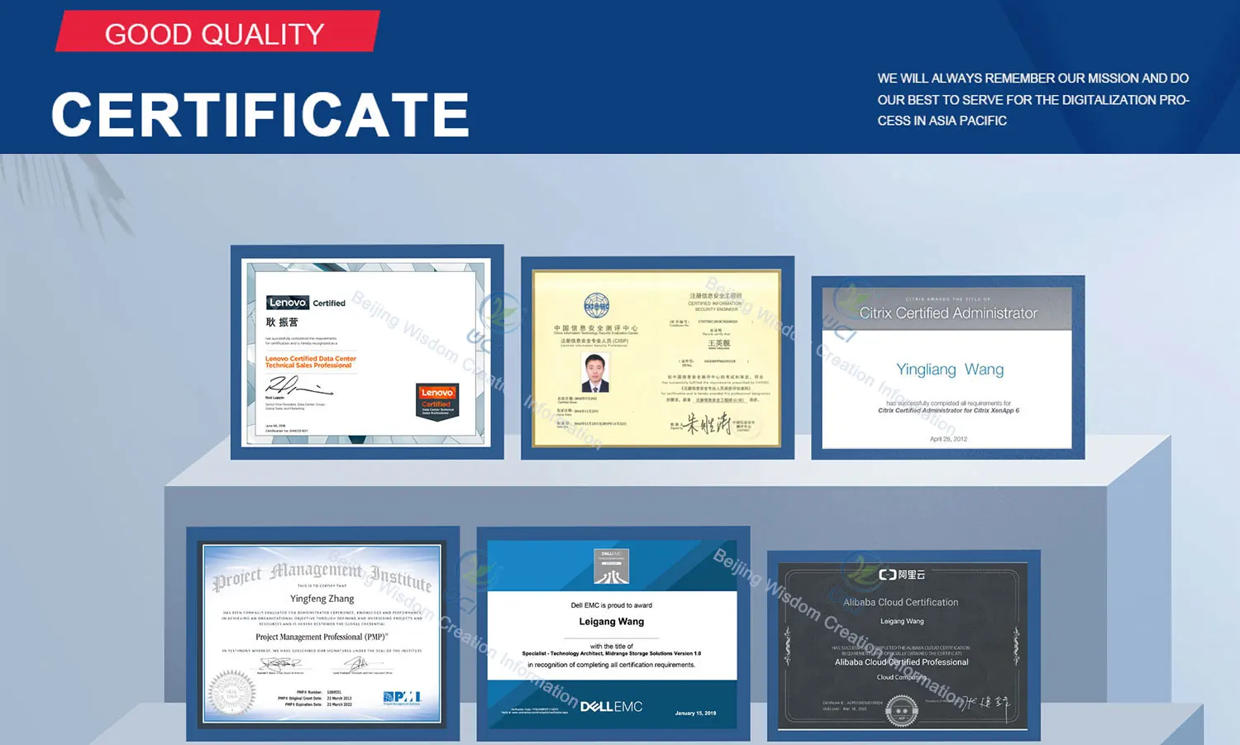Click the name 'Yingfeng Zhang'
This screenshot has height=745, width=1240.
tap(322, 598)
